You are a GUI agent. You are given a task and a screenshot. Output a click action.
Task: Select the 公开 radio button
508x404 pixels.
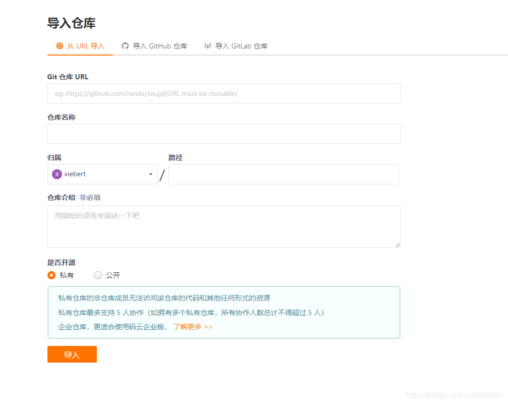[98, 275]
